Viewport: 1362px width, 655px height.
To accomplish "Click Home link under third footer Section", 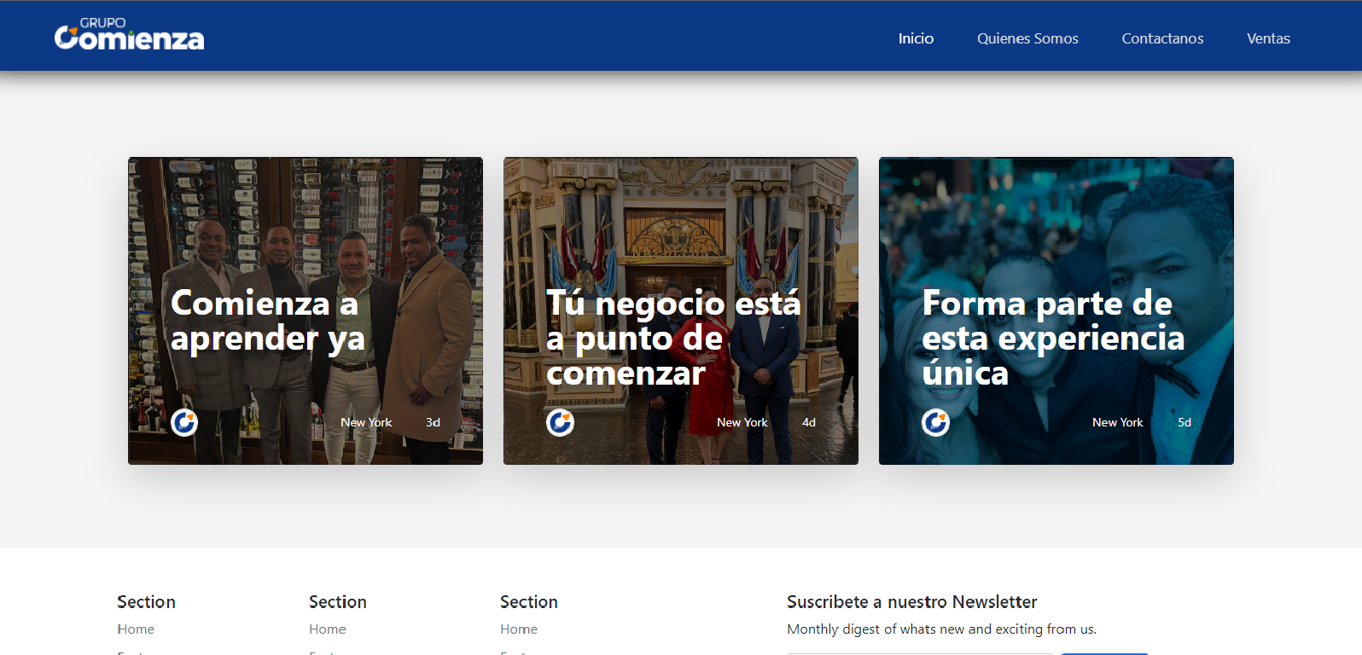I will pyautogui.click(x=519, y=629).
